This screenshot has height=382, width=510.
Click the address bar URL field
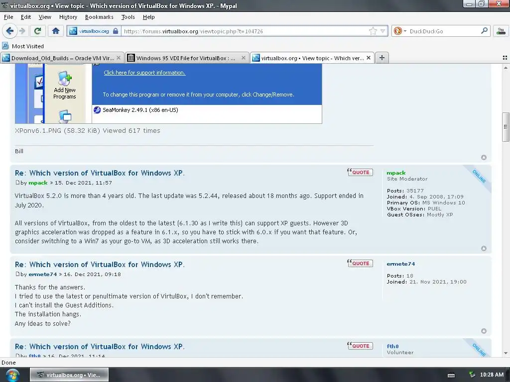(x=245, y=31)
